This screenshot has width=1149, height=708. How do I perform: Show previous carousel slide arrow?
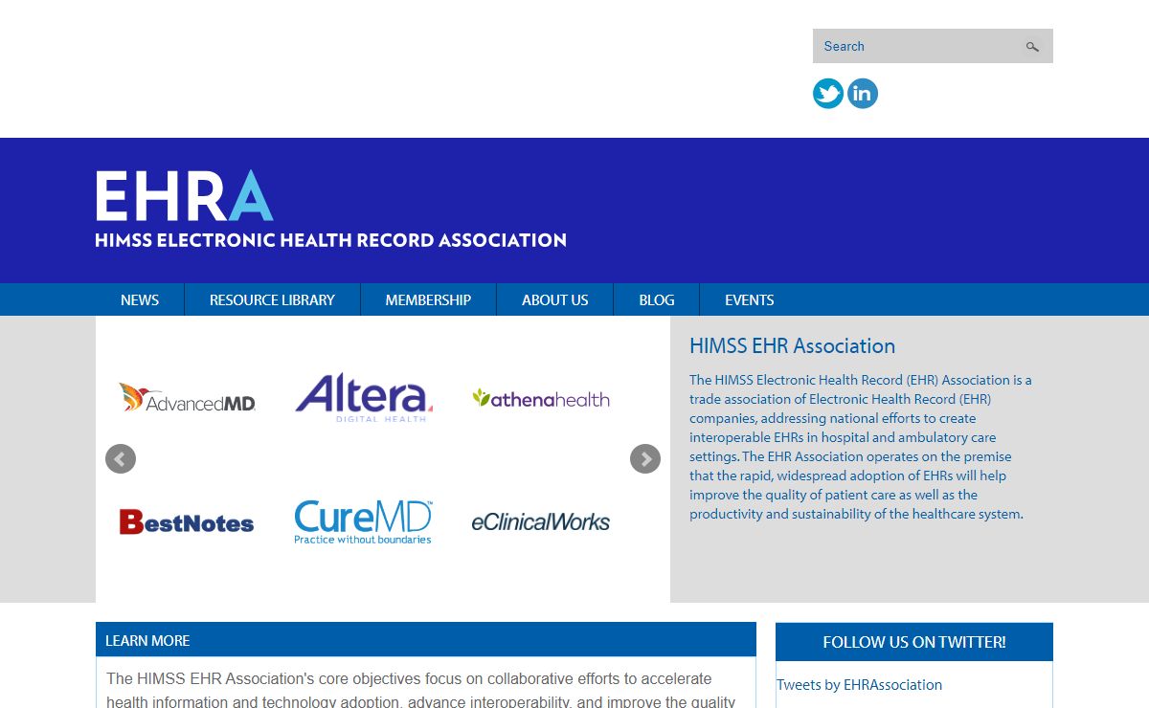click(121, 459)
